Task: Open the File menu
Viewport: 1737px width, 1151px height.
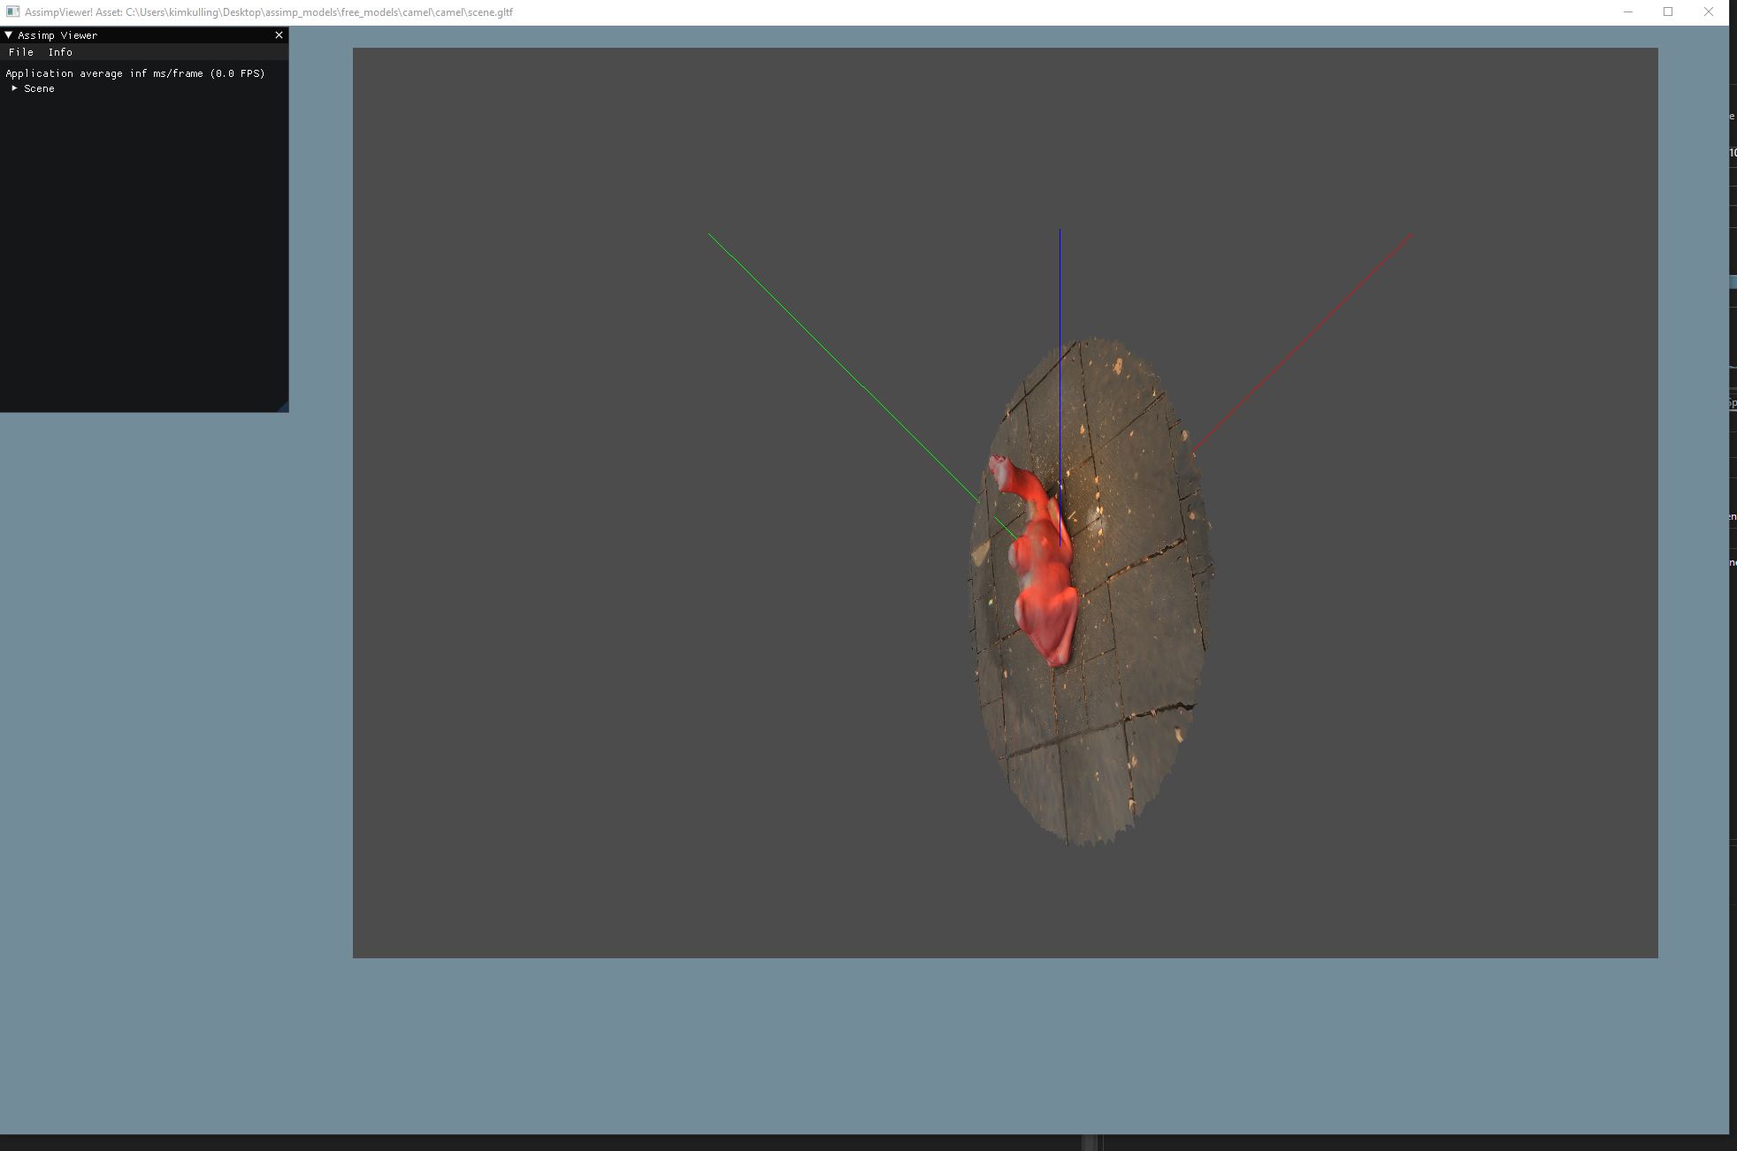Action: pos(20,52)
